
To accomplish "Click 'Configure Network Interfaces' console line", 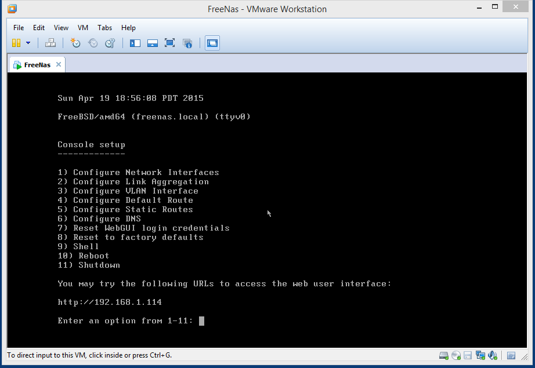I will pyautogui.click(x=138, y=173).
